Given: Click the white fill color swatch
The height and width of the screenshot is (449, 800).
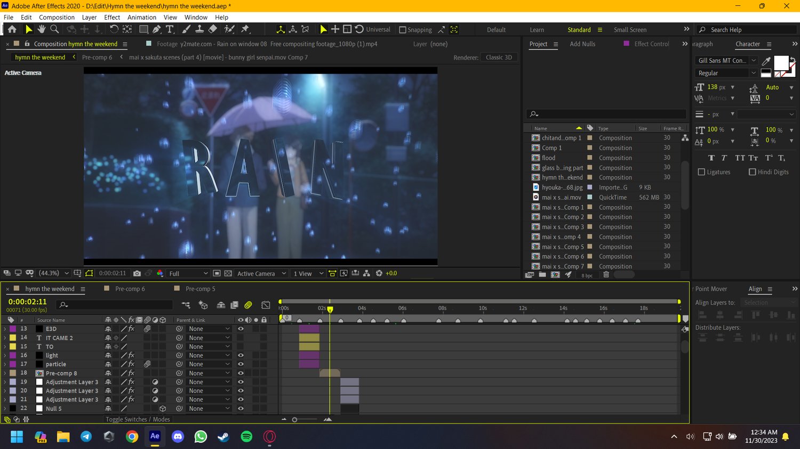Looking at the screenshot, I should pos(781,63).
